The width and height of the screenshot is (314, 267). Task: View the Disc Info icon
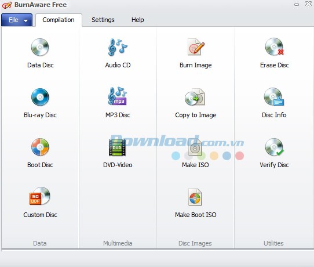coord(274,97)
